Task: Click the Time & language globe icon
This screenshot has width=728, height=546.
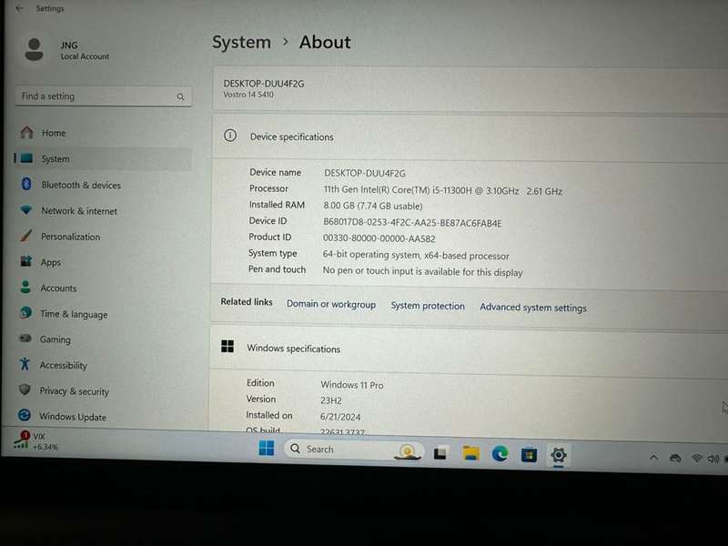Action: [25, 312]
